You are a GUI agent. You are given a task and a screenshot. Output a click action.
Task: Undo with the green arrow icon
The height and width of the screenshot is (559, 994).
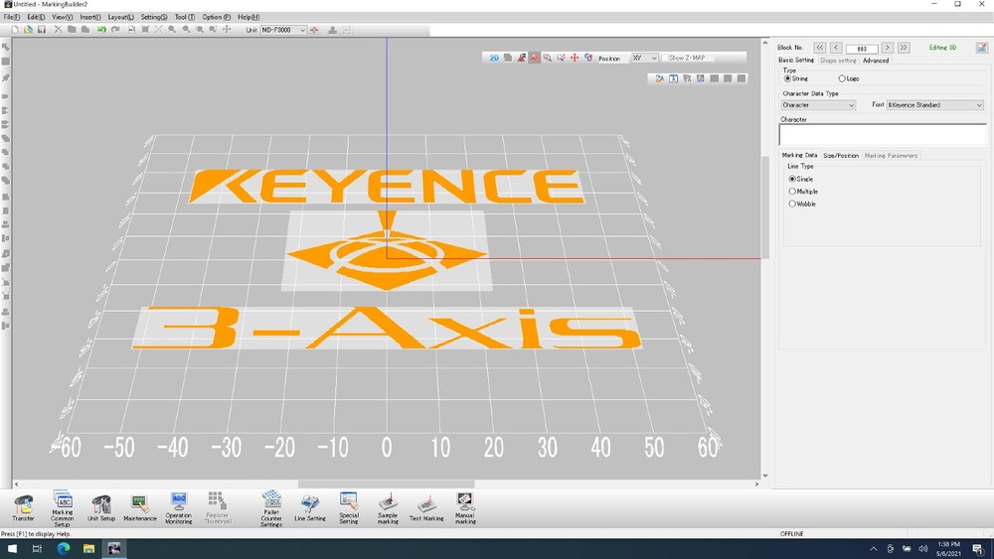[101, 30]
